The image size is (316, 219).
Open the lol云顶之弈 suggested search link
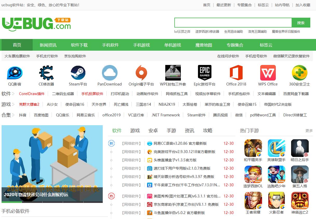182,31
